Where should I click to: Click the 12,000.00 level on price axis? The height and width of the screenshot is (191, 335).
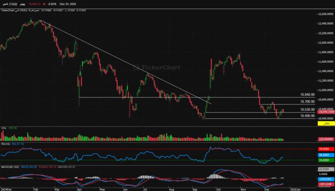(324, 43)
